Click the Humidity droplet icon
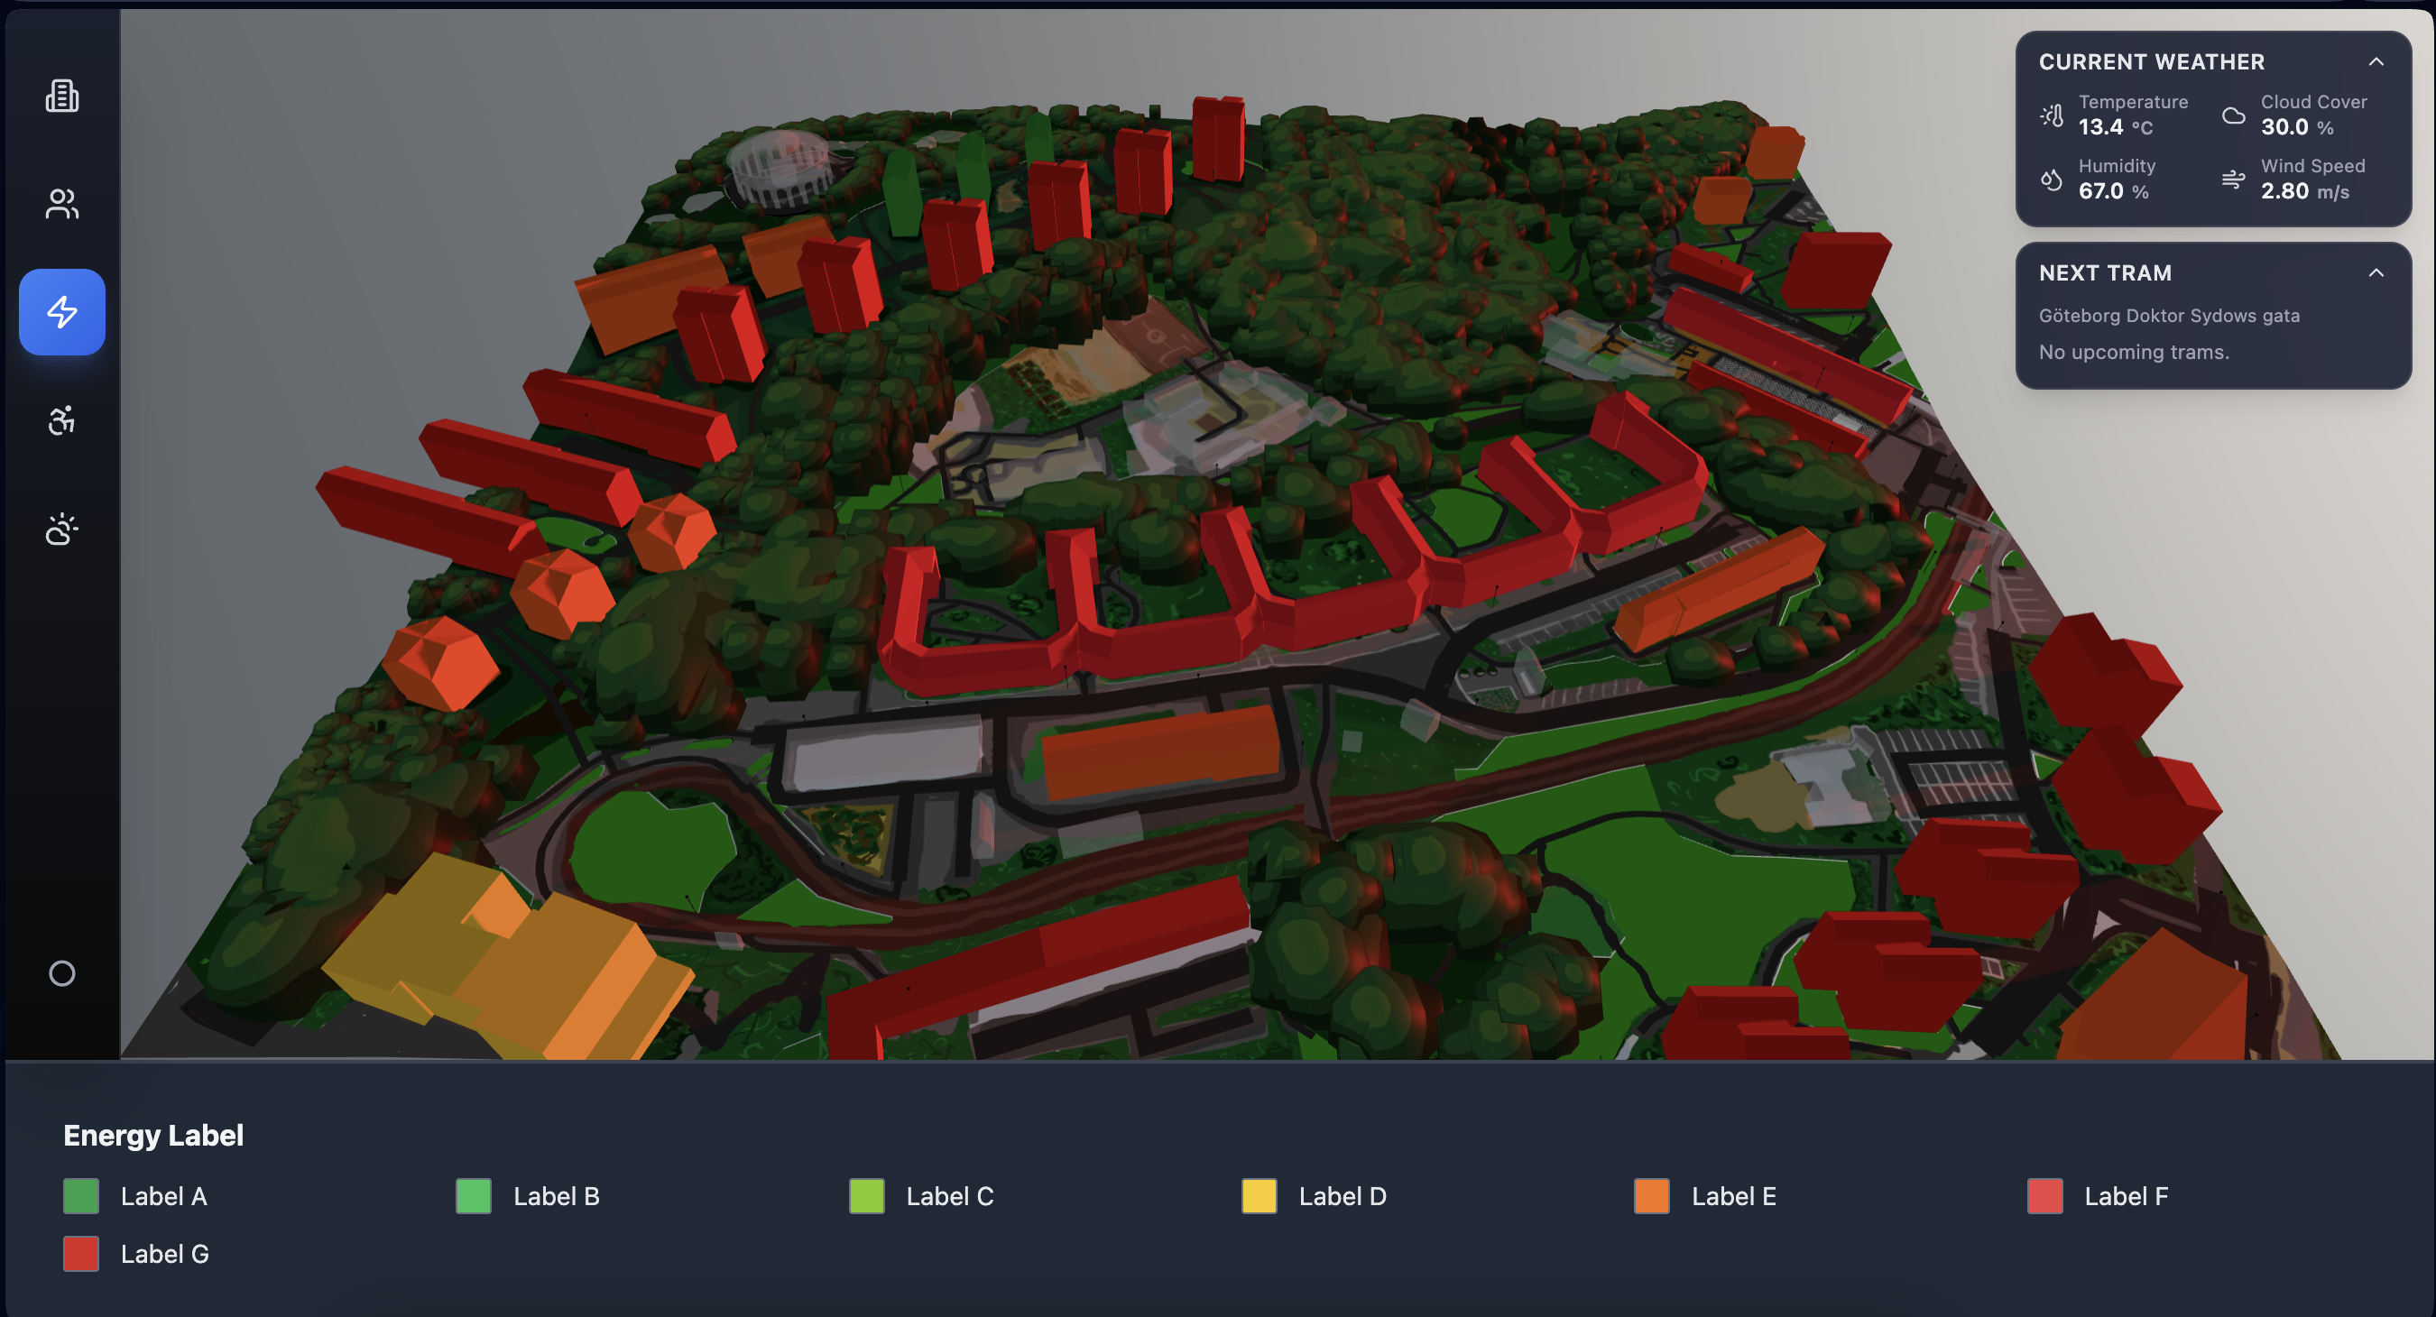The height and width of the screenshot is (1317, 2436). tap(2051, 180)
